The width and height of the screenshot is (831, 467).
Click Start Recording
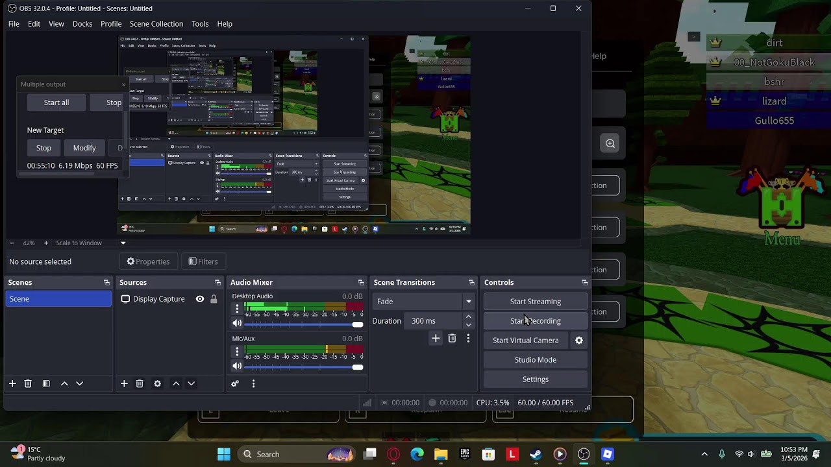tap(536, 320)
